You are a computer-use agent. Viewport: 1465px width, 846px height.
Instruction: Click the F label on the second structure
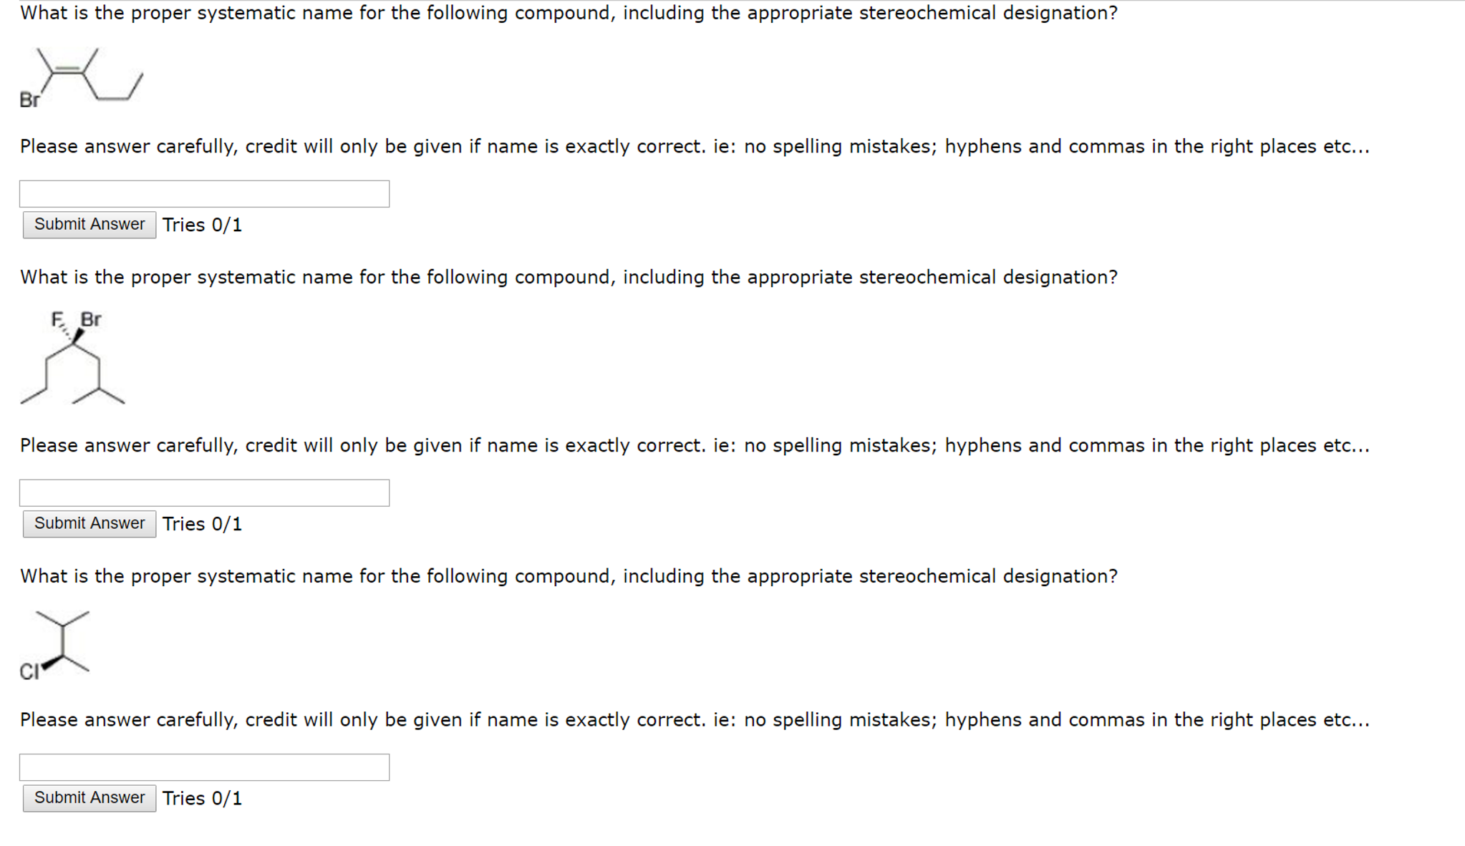point(56,320)
